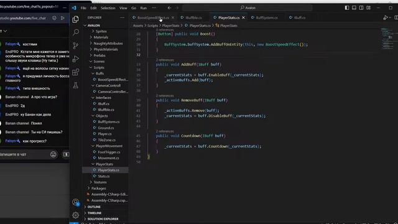Open Run and Debug view
398x224 pixels.
76,58
